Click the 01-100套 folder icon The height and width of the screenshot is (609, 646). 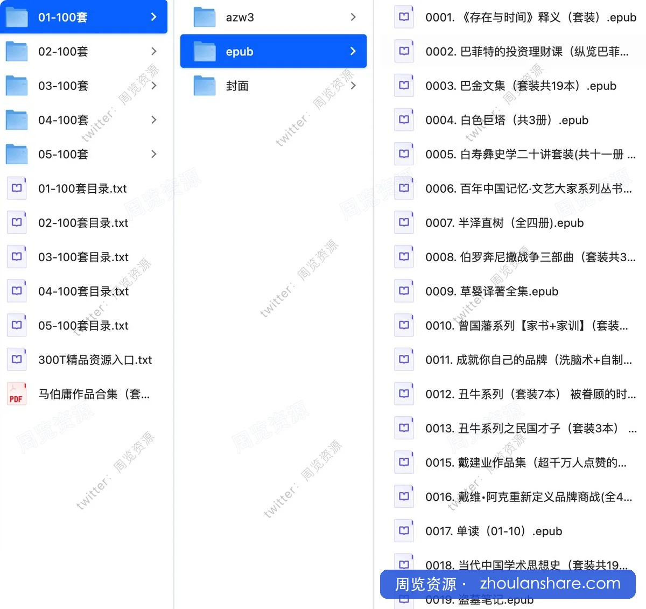pyautogui.click(x=17, y=17)
